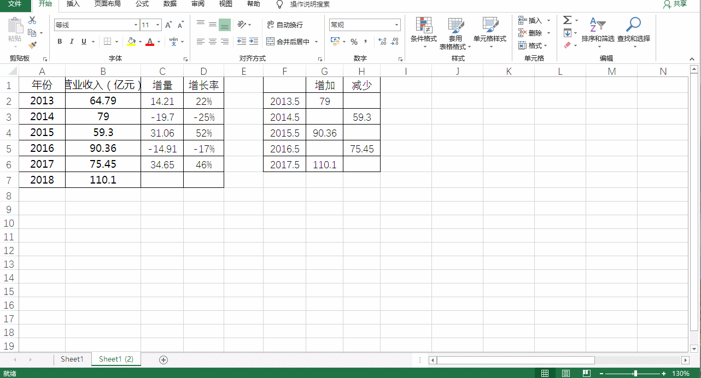Add a new sheet with the + button

pos(163,359)
